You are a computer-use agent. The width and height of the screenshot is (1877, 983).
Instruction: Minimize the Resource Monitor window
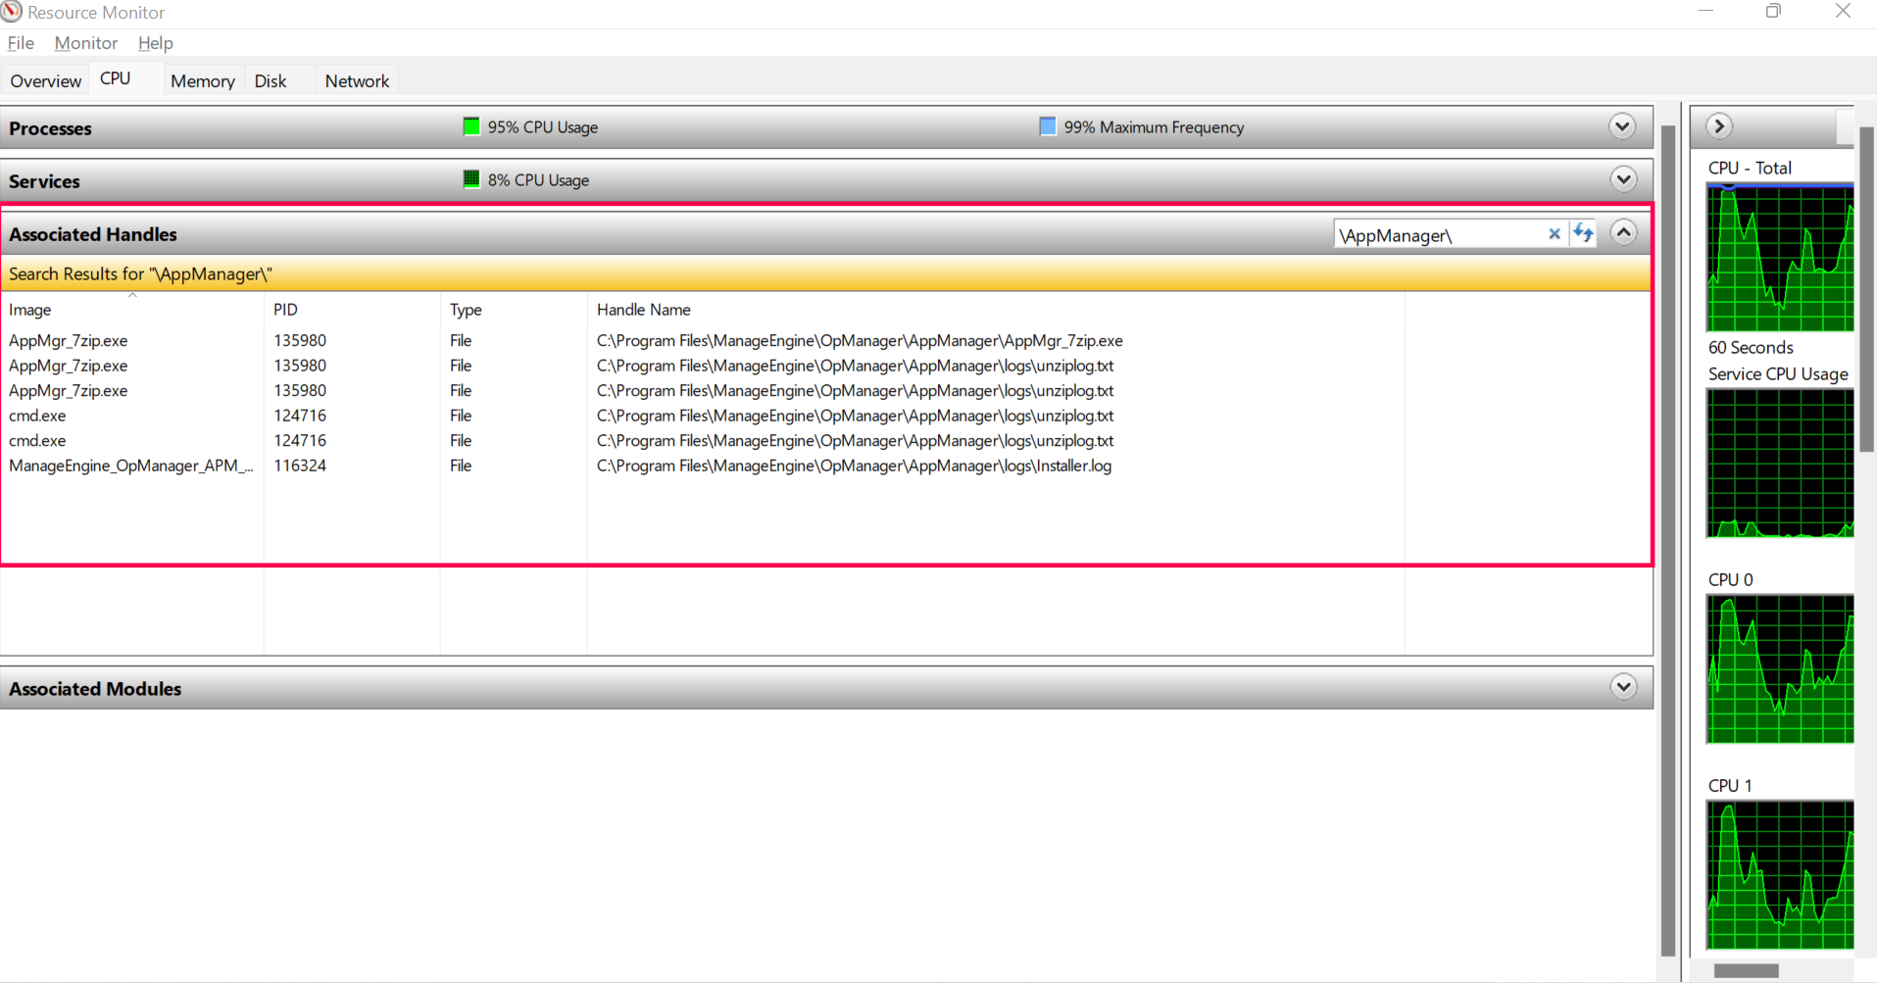coord(1706,12)
